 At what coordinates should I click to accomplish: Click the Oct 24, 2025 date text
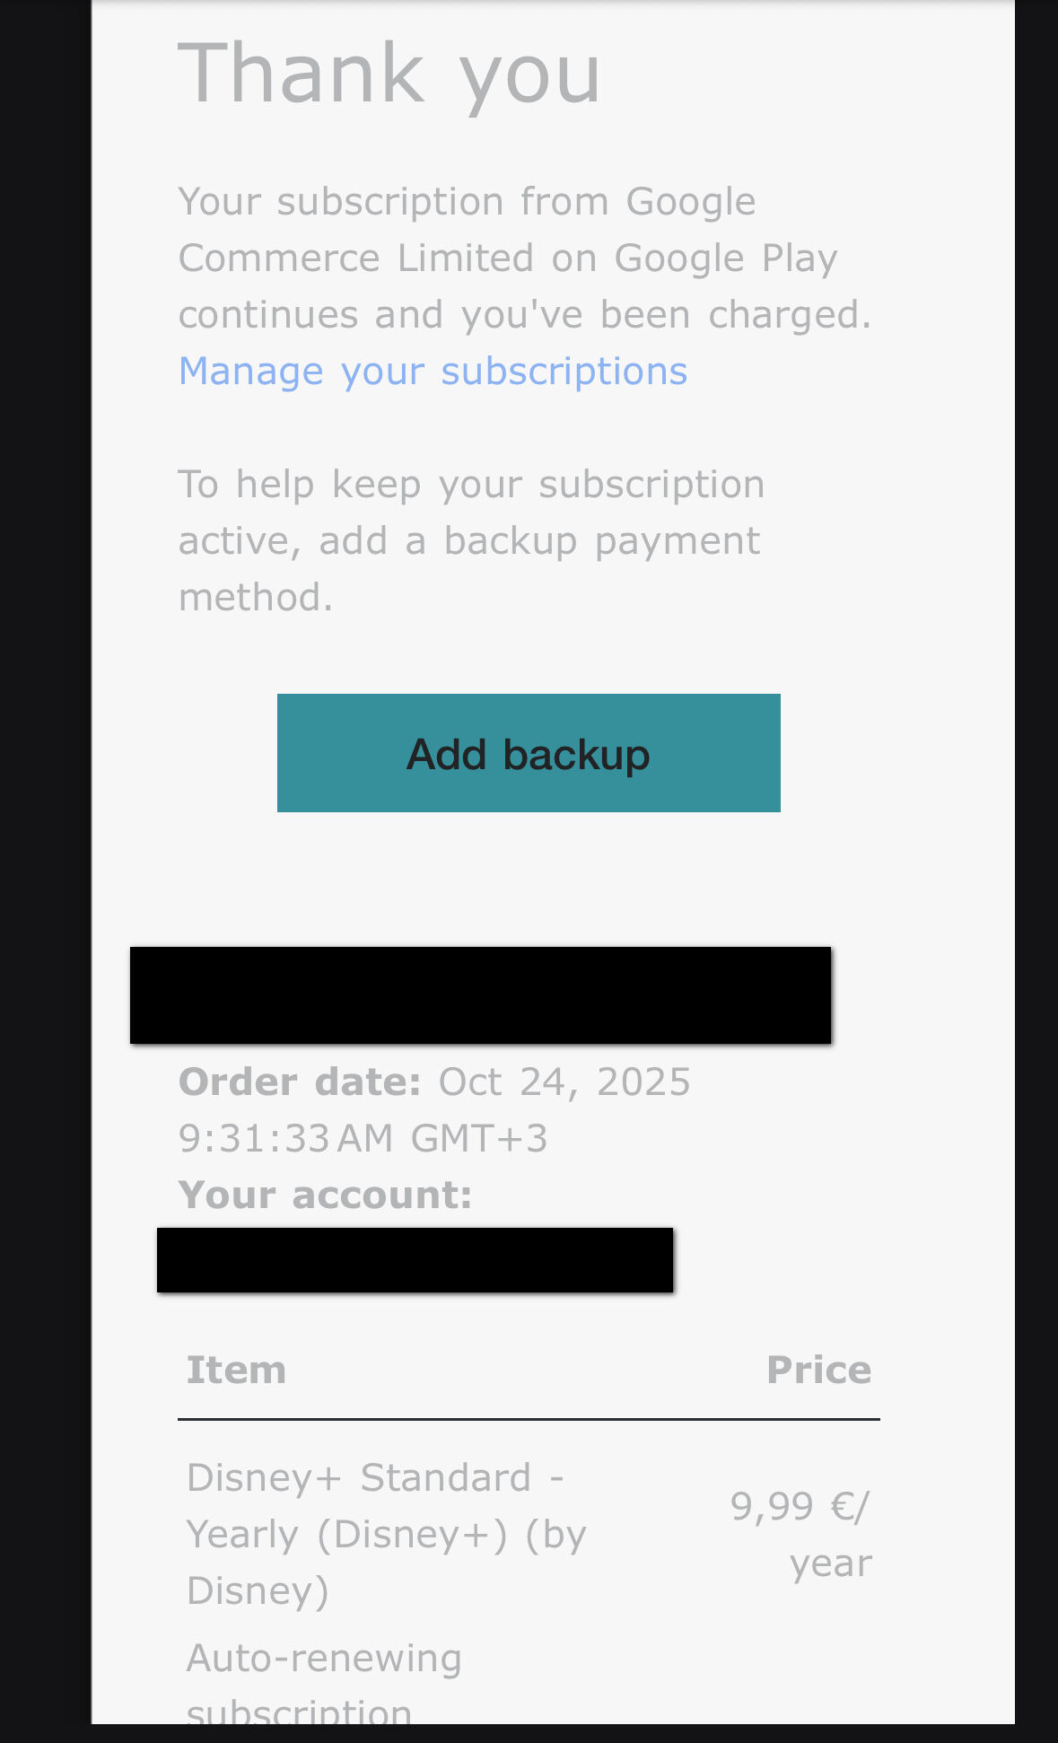pos(564,1082)
